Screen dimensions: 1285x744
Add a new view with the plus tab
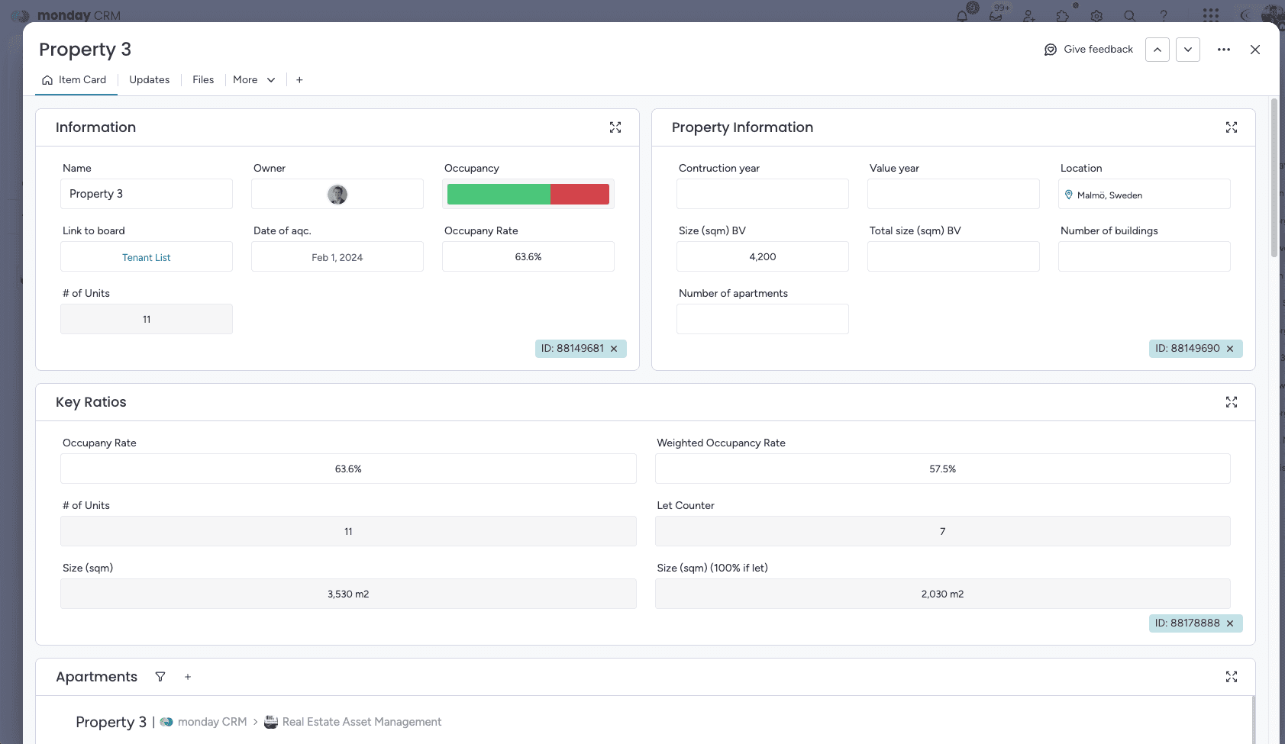click(x=299, y=80)
